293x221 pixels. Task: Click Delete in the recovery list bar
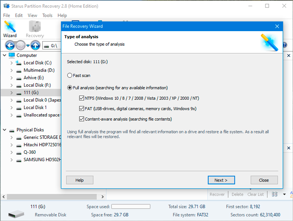point(237,194)
